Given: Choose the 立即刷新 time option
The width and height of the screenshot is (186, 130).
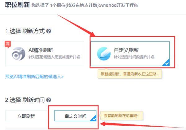Looking at the screenshot, I should point(26,116).
